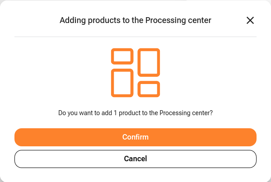
Task: Click the small bottom-right rectangle of the grid icon
Action: tap(149, 89)
